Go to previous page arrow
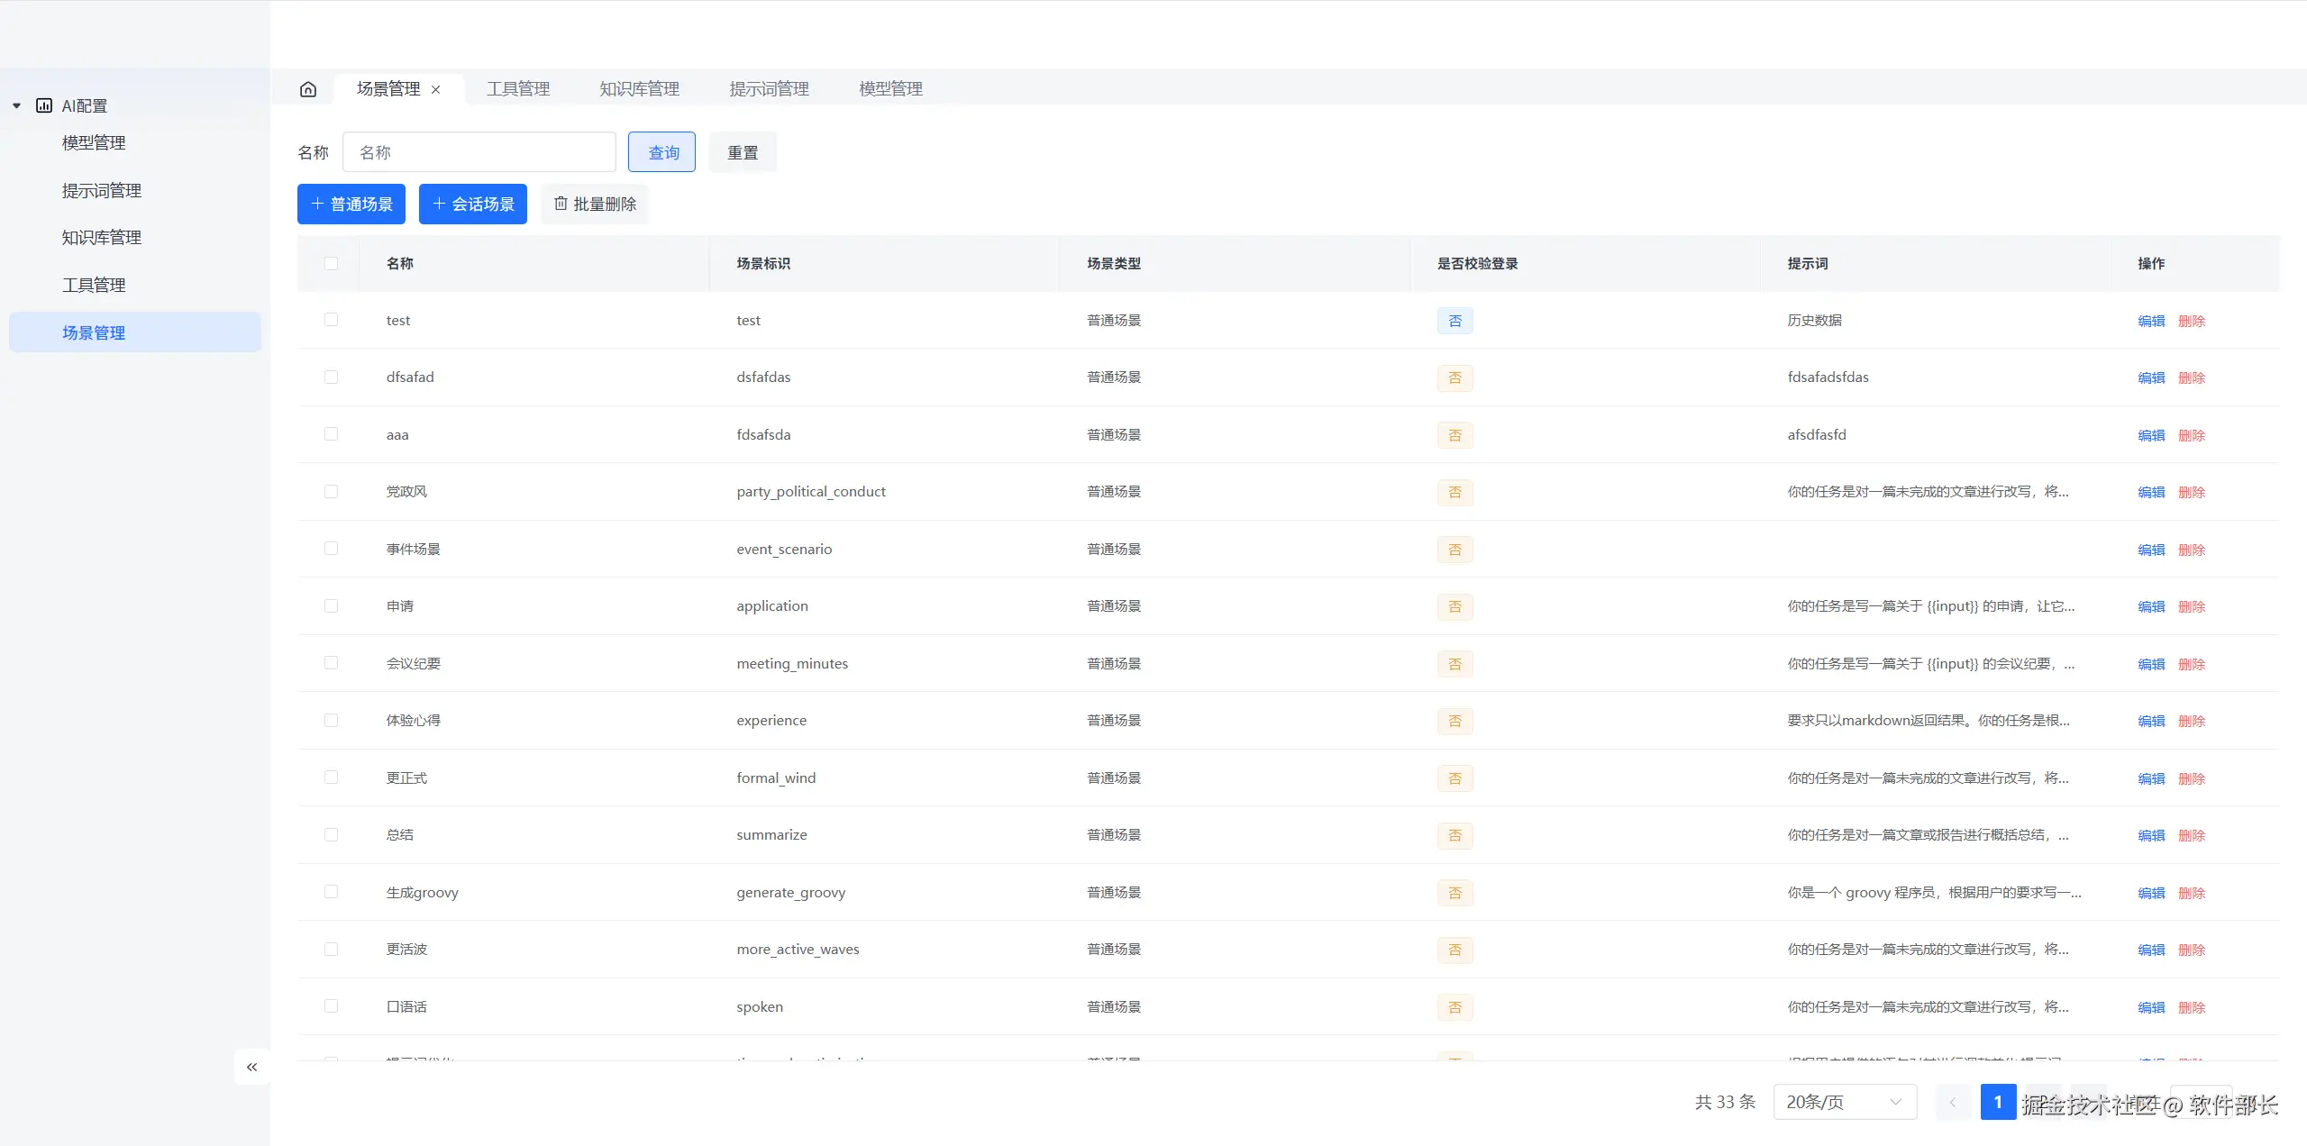The width and height of the screenshot is (2307, 1146). [1953, 1102]
